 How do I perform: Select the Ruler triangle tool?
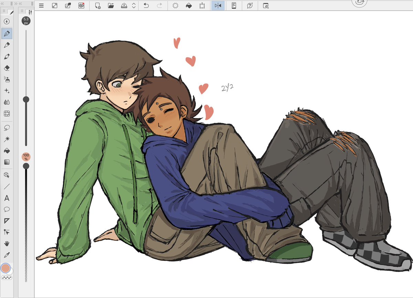tap(7, 221)
